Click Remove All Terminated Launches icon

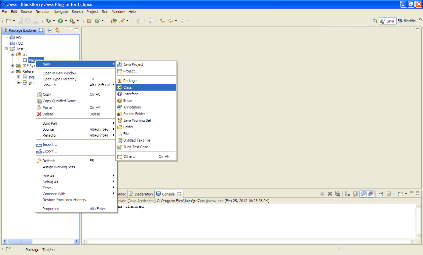(337, 194)
